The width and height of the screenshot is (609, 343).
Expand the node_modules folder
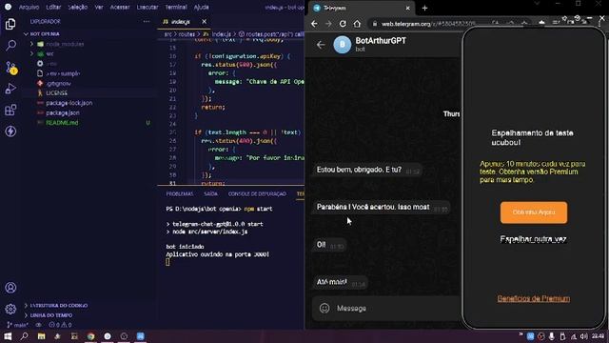pyautogui.click(x=65, y=44)
